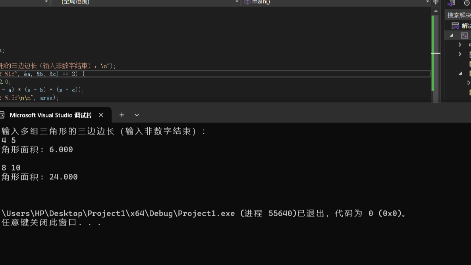Open the new-tab profile dropdown chevron

pyautogui.click(x=137, y=115)
